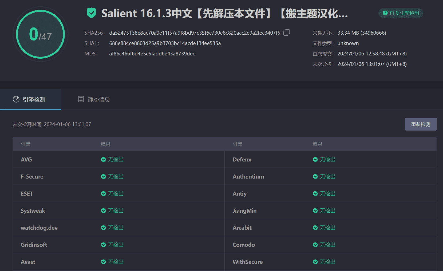The width and height of the screenshot is (443, 271).
Task: Click the green check icon in the AVG row
Action: [103, 160]
